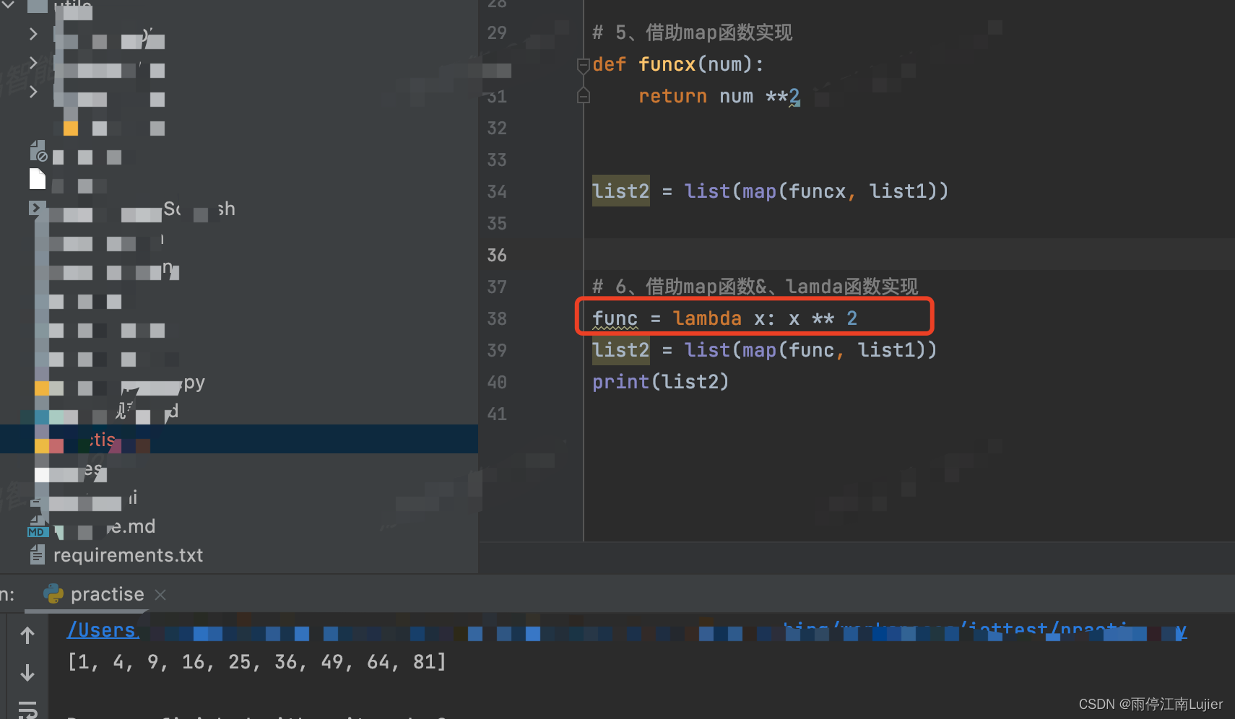Open the markdown file ending in e.md

132,526
